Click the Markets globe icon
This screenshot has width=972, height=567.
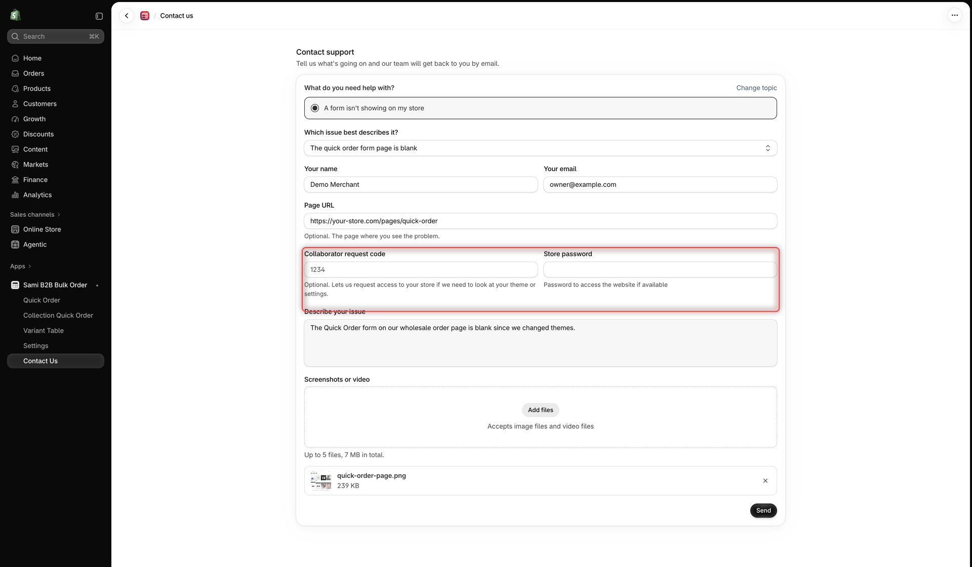[x=15, y=165]
